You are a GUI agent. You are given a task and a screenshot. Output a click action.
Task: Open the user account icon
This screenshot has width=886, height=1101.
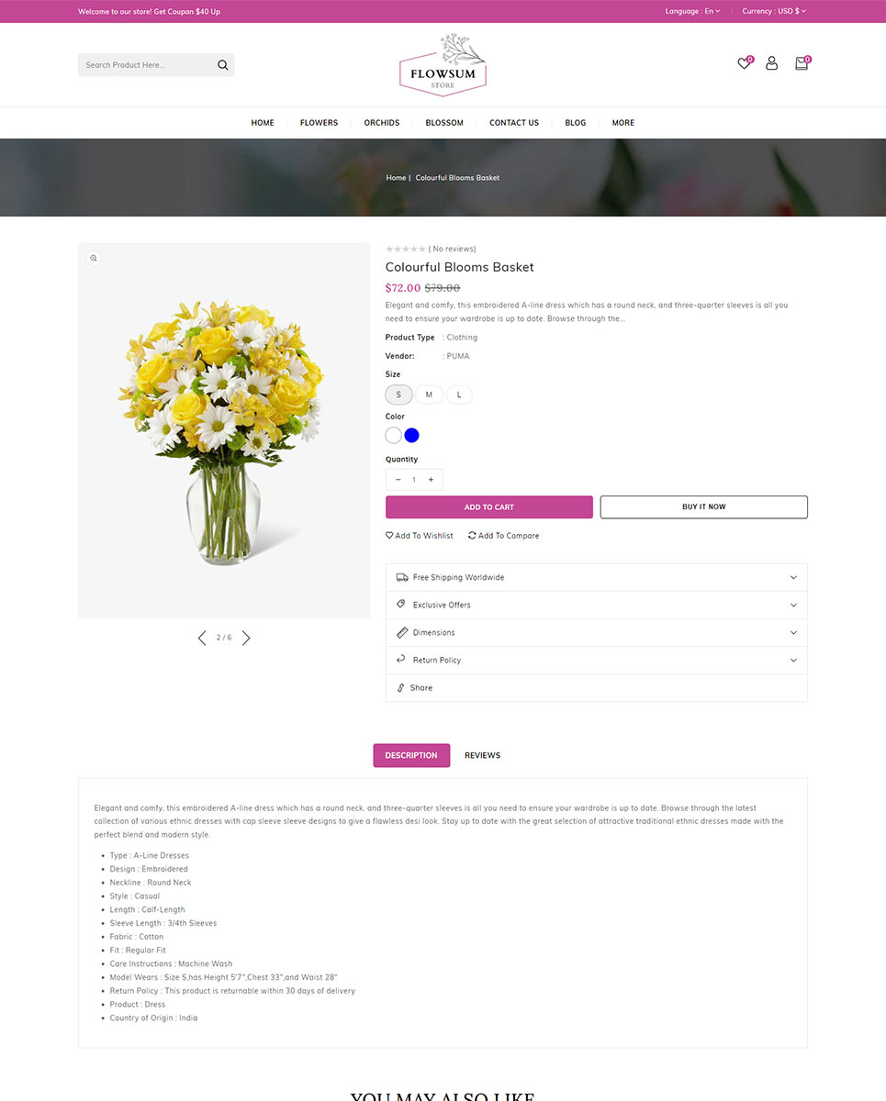pyautogui.click(x=771, y=63)
